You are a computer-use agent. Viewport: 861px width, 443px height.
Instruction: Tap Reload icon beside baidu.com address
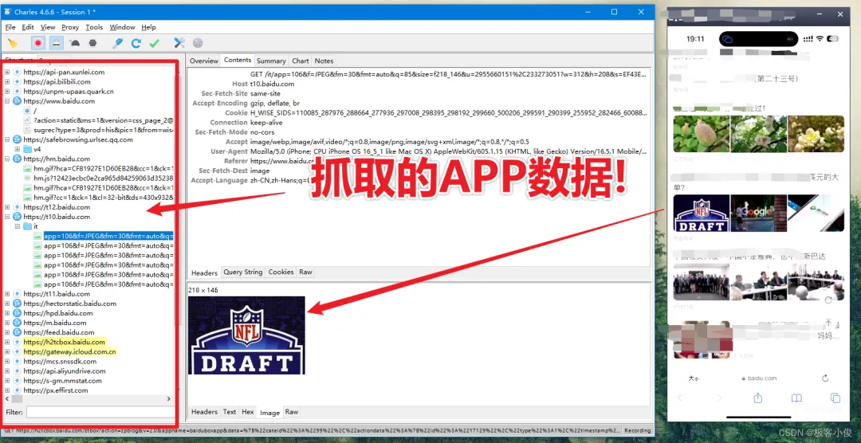pos(825,378)
